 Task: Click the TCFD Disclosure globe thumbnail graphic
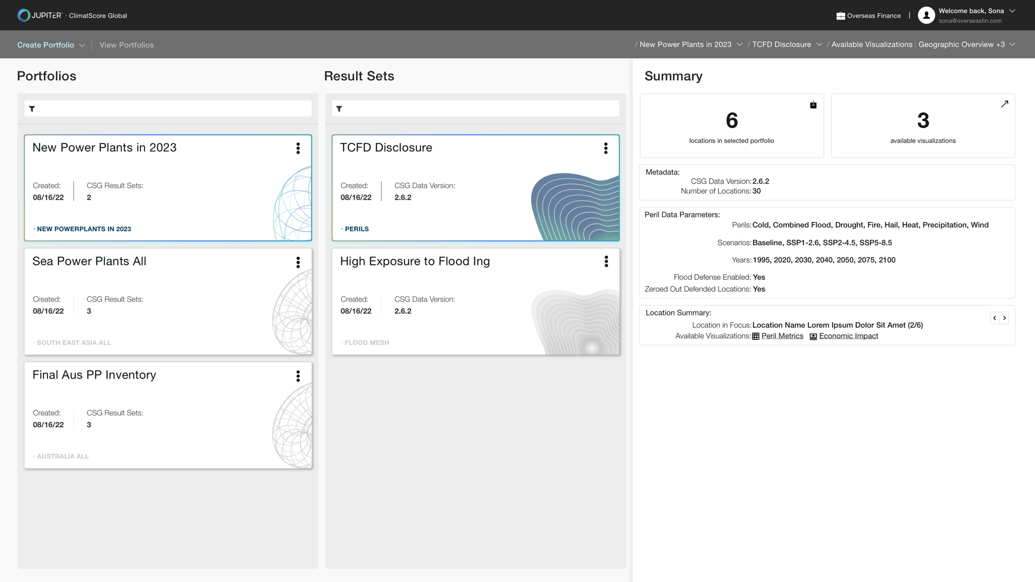575,206
